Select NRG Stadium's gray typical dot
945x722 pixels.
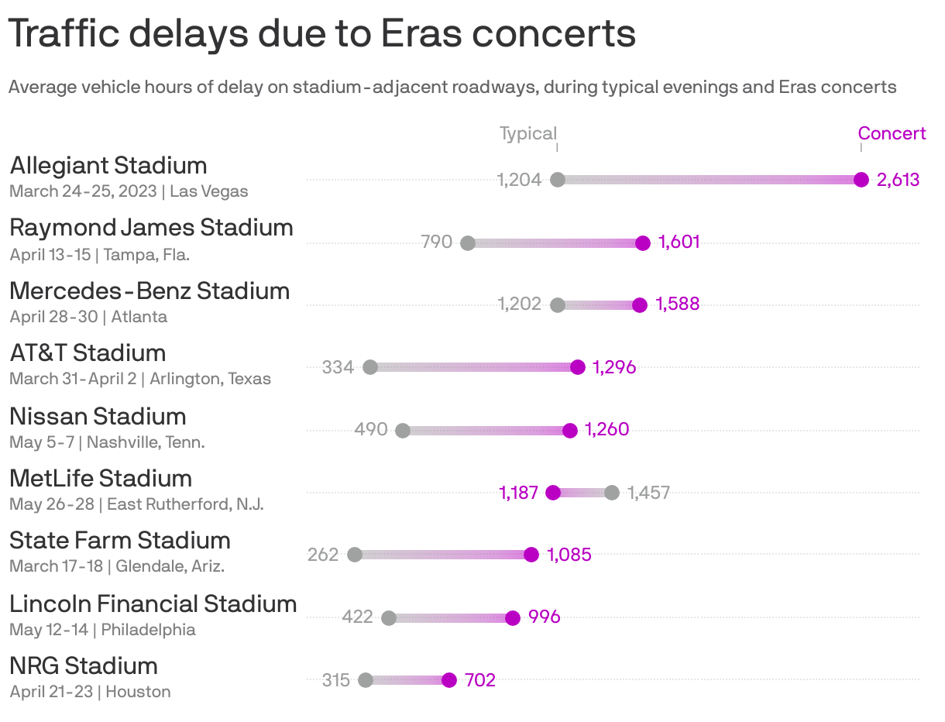(x=366, y=680)
